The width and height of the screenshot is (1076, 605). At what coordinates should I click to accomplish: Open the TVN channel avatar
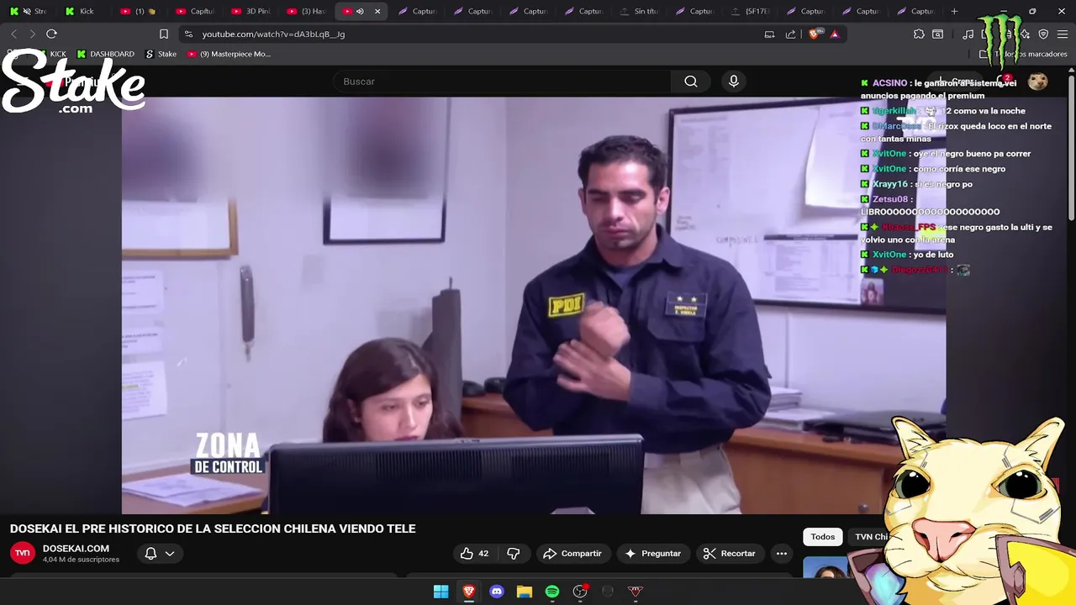pyautogui.click(x=23, y=553)
